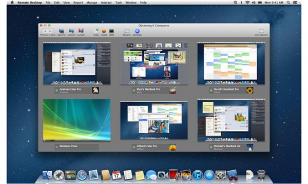Click "Windows Vista" label

[68, 146]
